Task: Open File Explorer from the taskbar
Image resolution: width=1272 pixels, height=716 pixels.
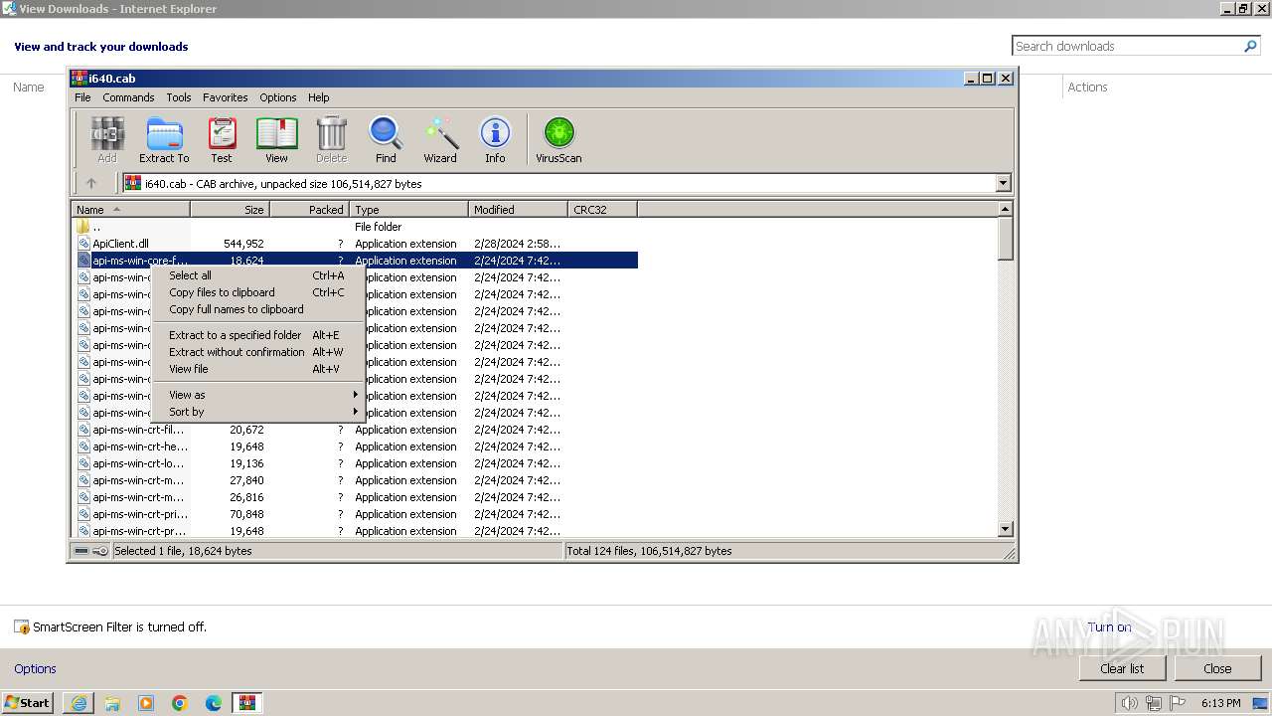Action: (x=112, y=703)
